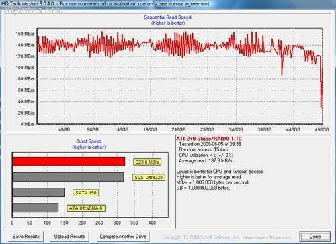Click the simplisoftware copyright link text
This screenshot has height=244, width=336.
(x=226, y=237)
